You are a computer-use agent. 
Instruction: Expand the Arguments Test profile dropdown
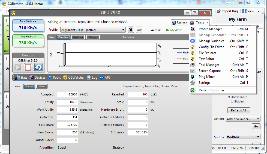tap(93, 30)
